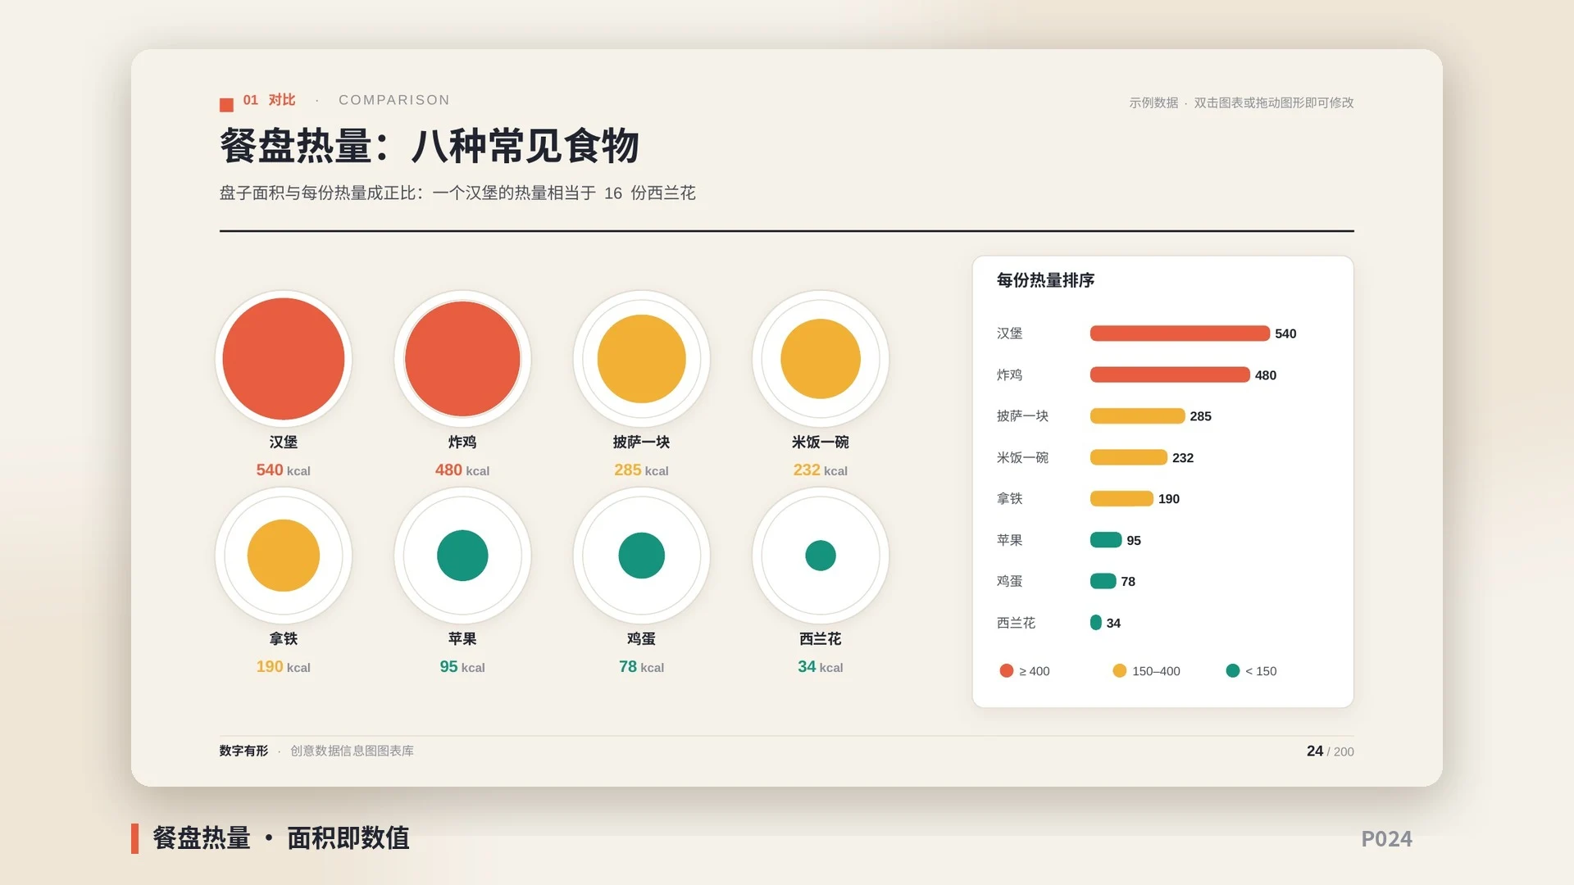
Task: Select the 汉堡 540 bar in chart
Action: click(1180, 334)
